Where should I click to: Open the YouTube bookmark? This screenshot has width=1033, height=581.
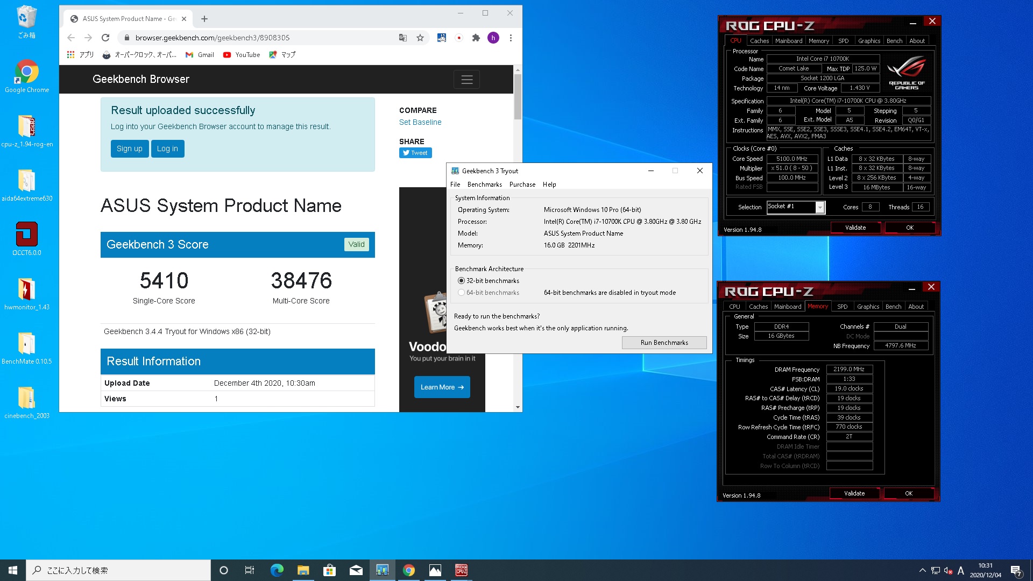pyautogui.click(x=242, y=55)
